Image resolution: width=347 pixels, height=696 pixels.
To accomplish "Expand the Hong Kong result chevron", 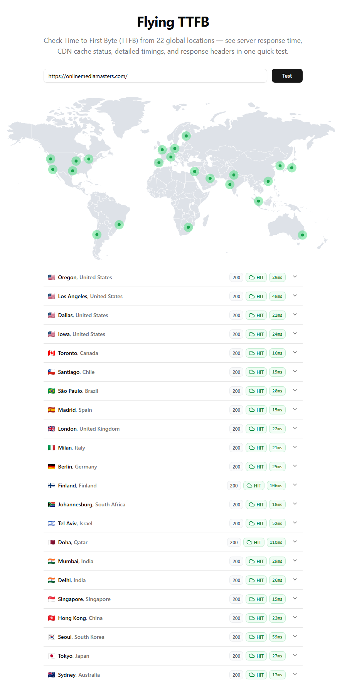I will (x=295, y=618).
